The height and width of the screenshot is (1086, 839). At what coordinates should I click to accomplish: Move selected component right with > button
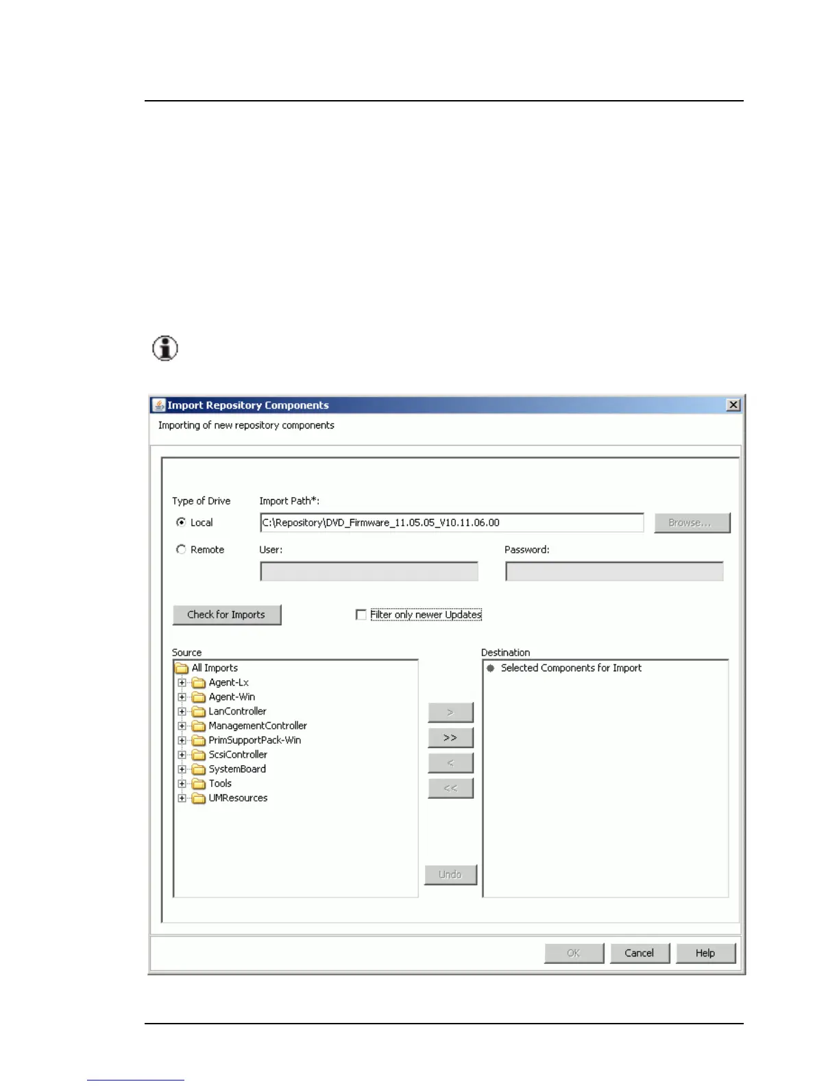(x=450, y=712)
